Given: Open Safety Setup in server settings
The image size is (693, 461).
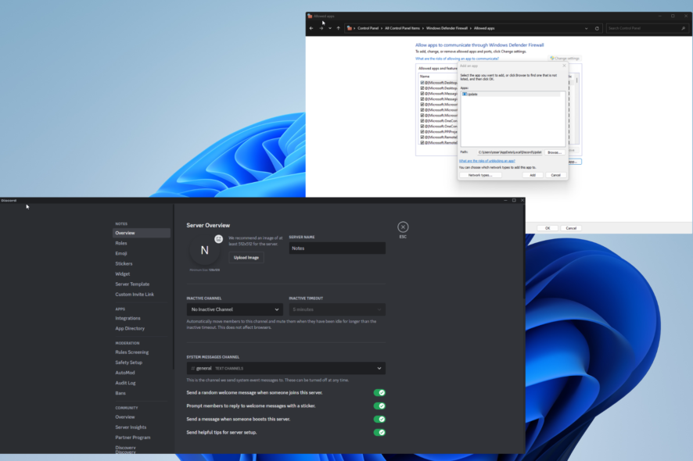Looking at the screenshot, I should pos(128,362).
